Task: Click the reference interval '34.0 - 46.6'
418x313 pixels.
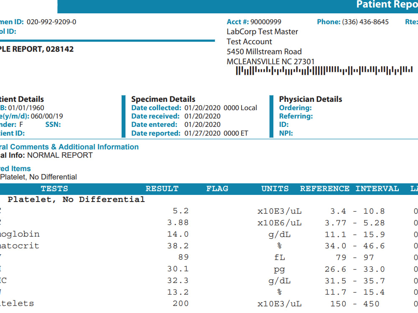Action: (355, 246)
